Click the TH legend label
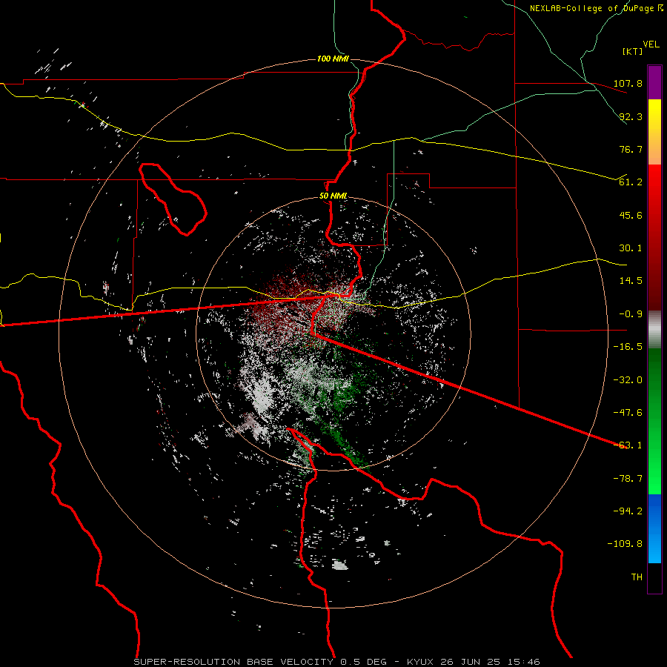The width and height of the screenshot is (667, 667). click(637, 577)
